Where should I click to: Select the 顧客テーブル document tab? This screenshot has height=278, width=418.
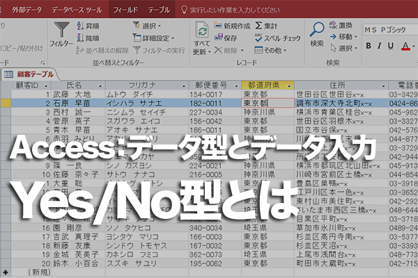point(30,74)
